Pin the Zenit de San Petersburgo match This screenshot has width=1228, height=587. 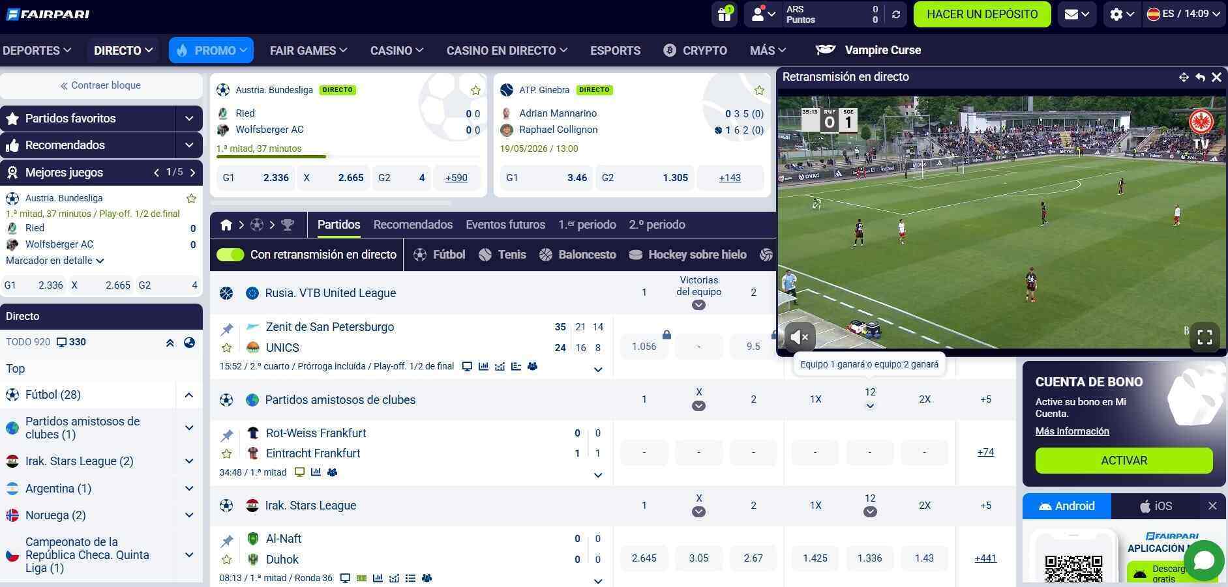227,329
